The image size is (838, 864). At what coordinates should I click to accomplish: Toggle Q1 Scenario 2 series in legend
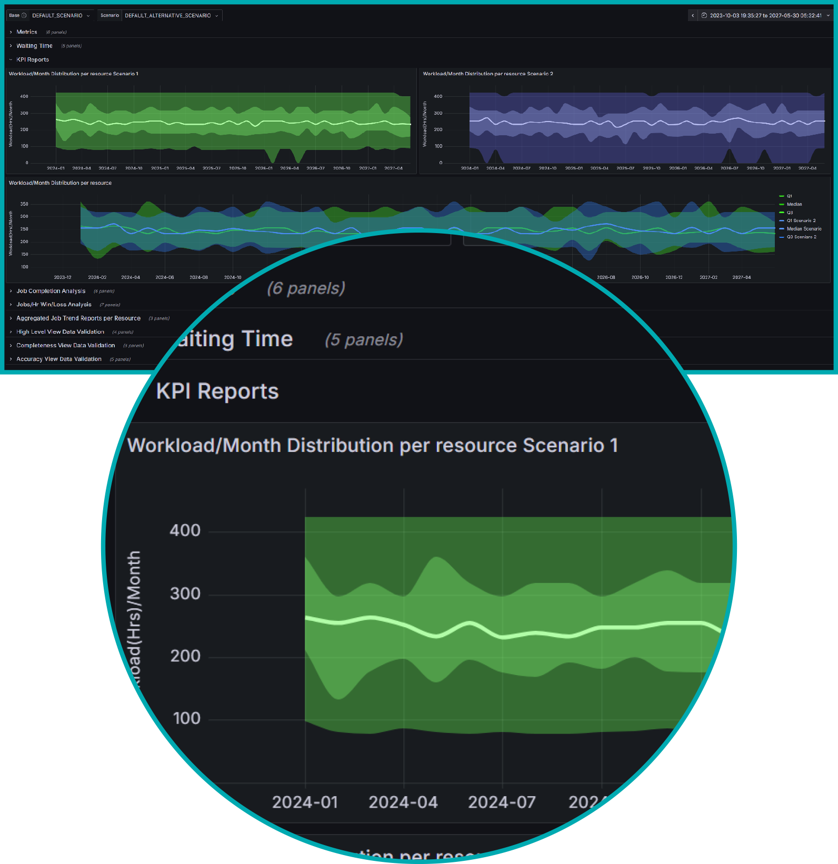[801, 220]
